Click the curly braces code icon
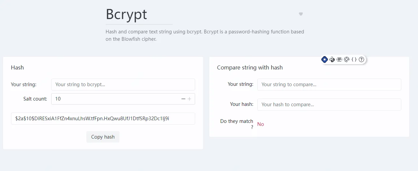Image resolution: width=418 pixels, height=171 pixels. click(354, 59)
